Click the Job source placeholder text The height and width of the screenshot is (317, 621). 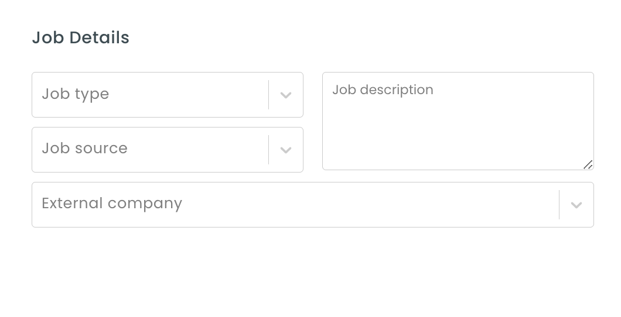point(85,149)
